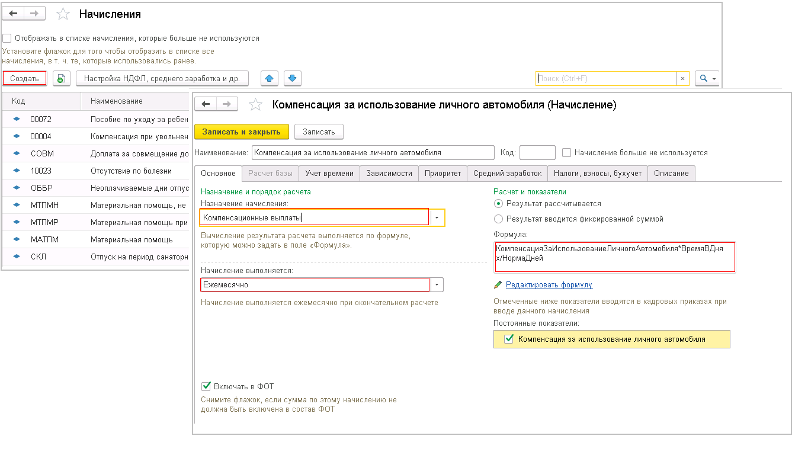The image size is (808, 455).
Task: Click the copy-create icon beside Создать
Action: pos(62,78)
